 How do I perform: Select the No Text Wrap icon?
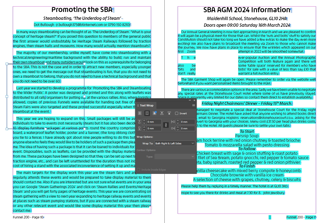(x=139, y=113)
